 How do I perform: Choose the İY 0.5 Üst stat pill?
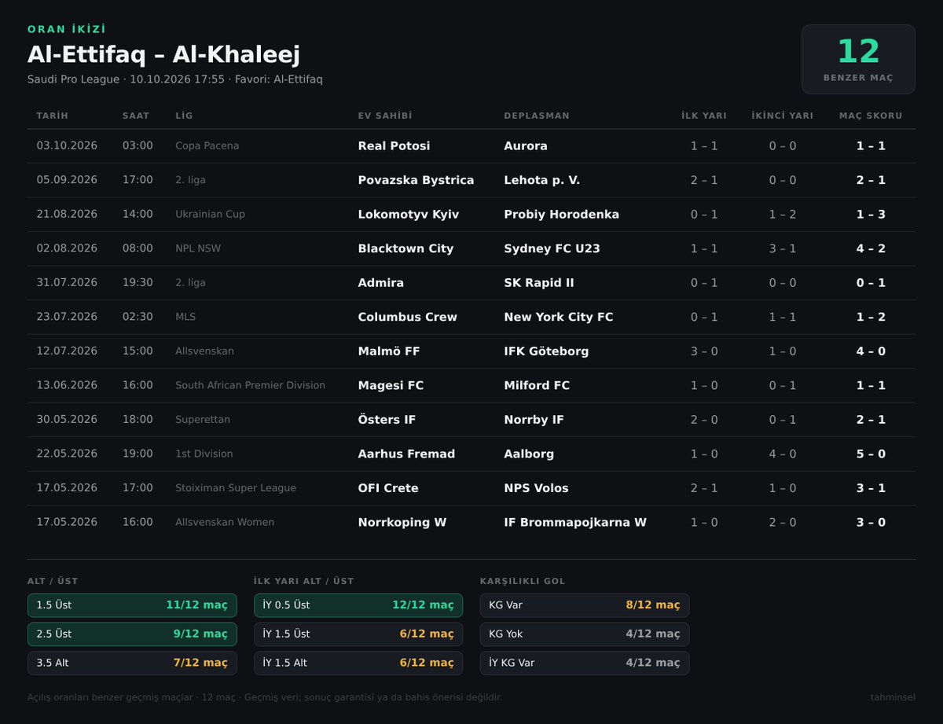click(x=358, y=605)
